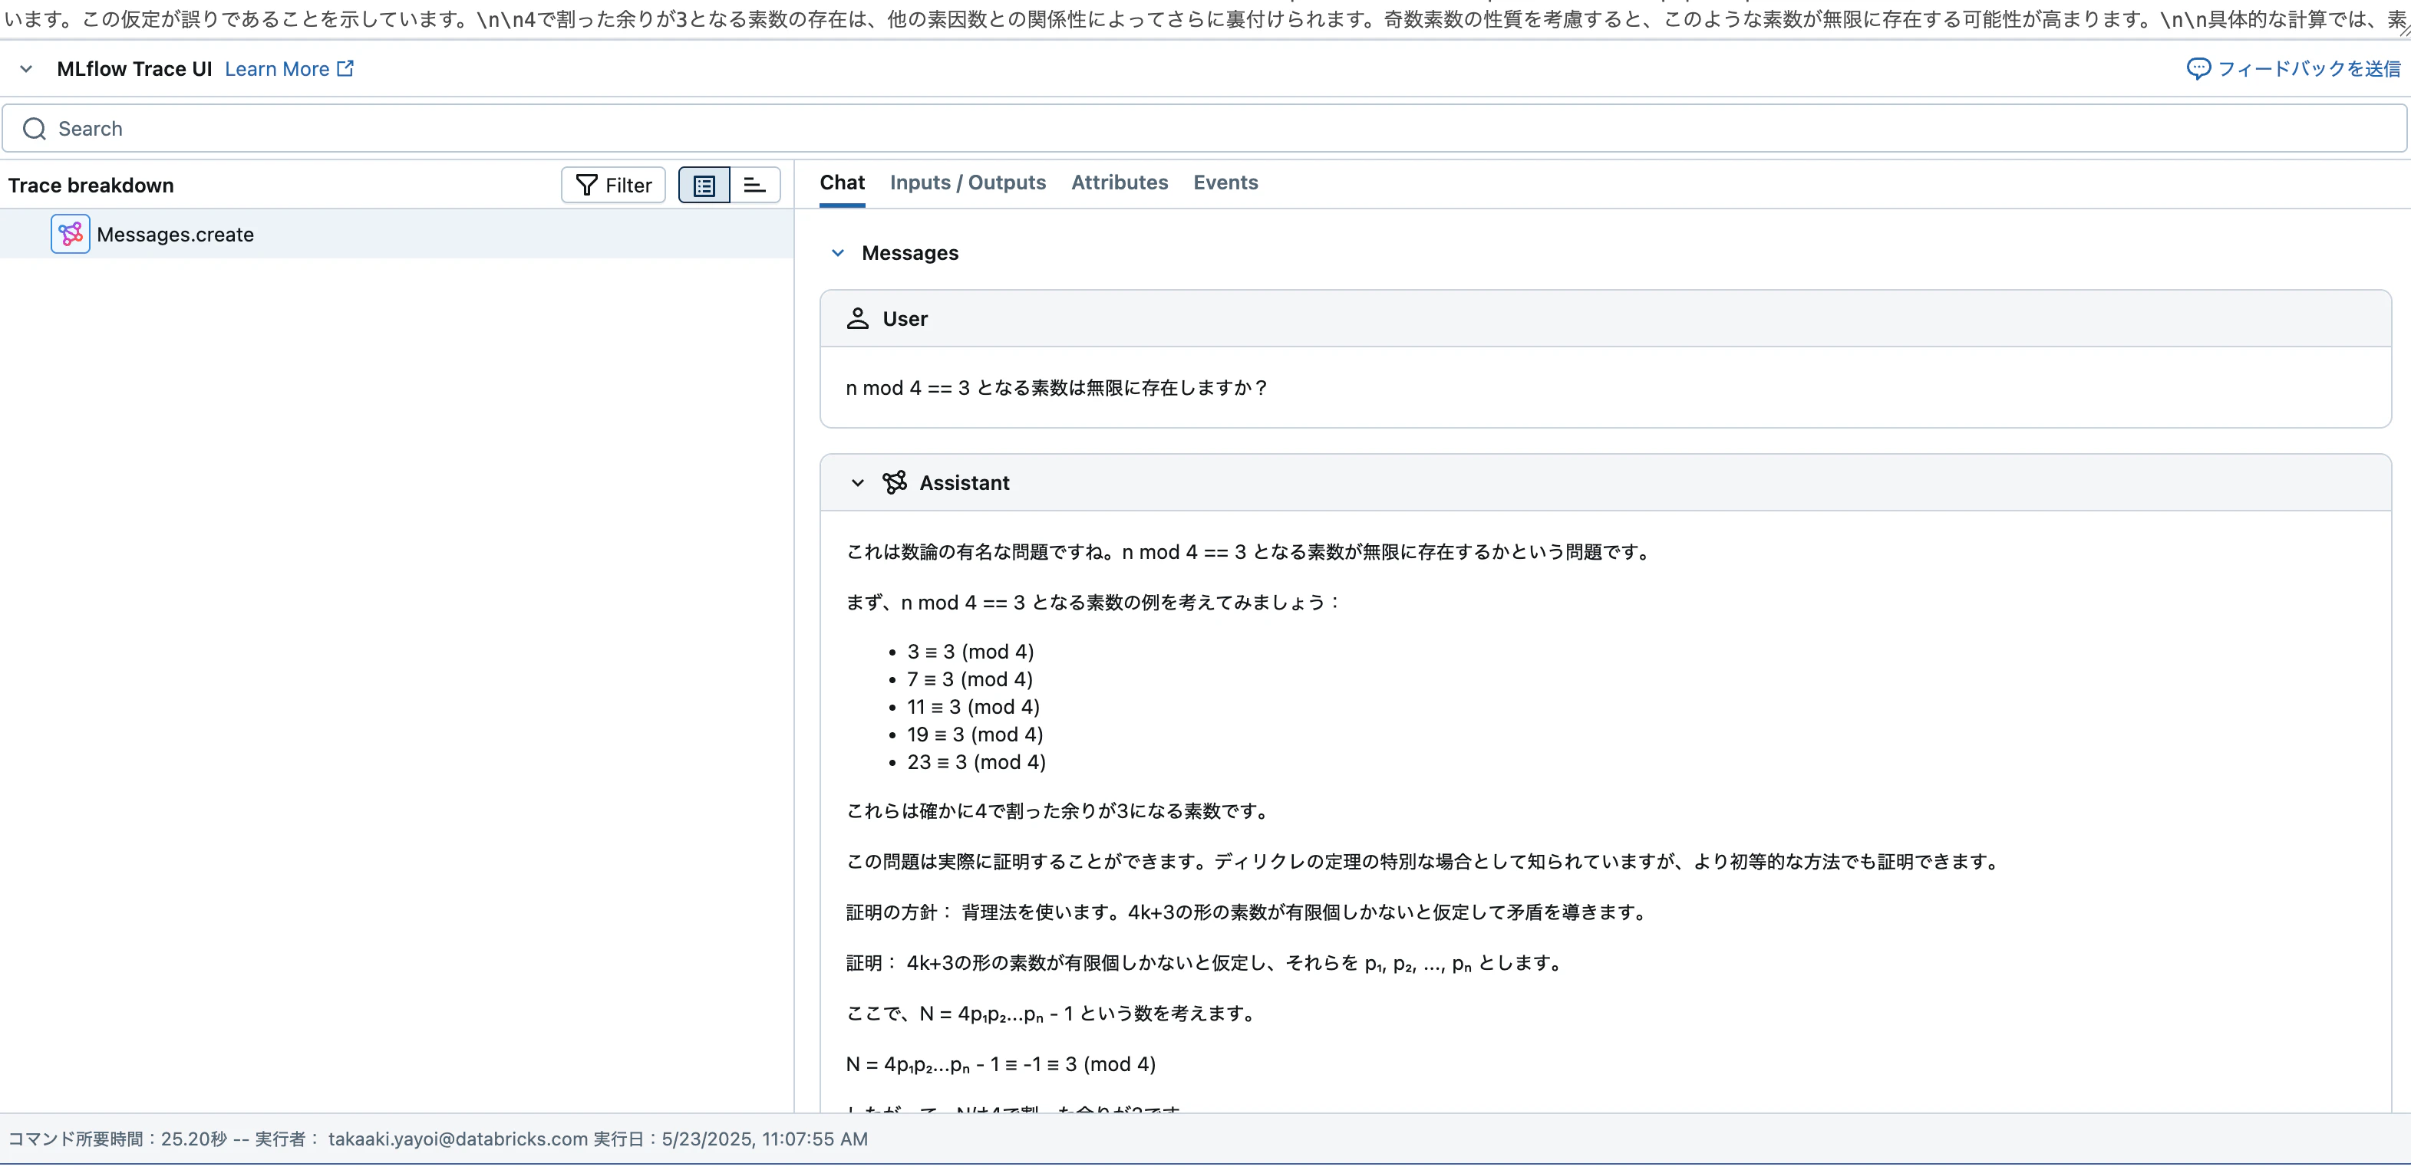Screen dimensions: 2411x1170
Task: Click the Messages.create span type icon
Action: (x=70, y=234)
